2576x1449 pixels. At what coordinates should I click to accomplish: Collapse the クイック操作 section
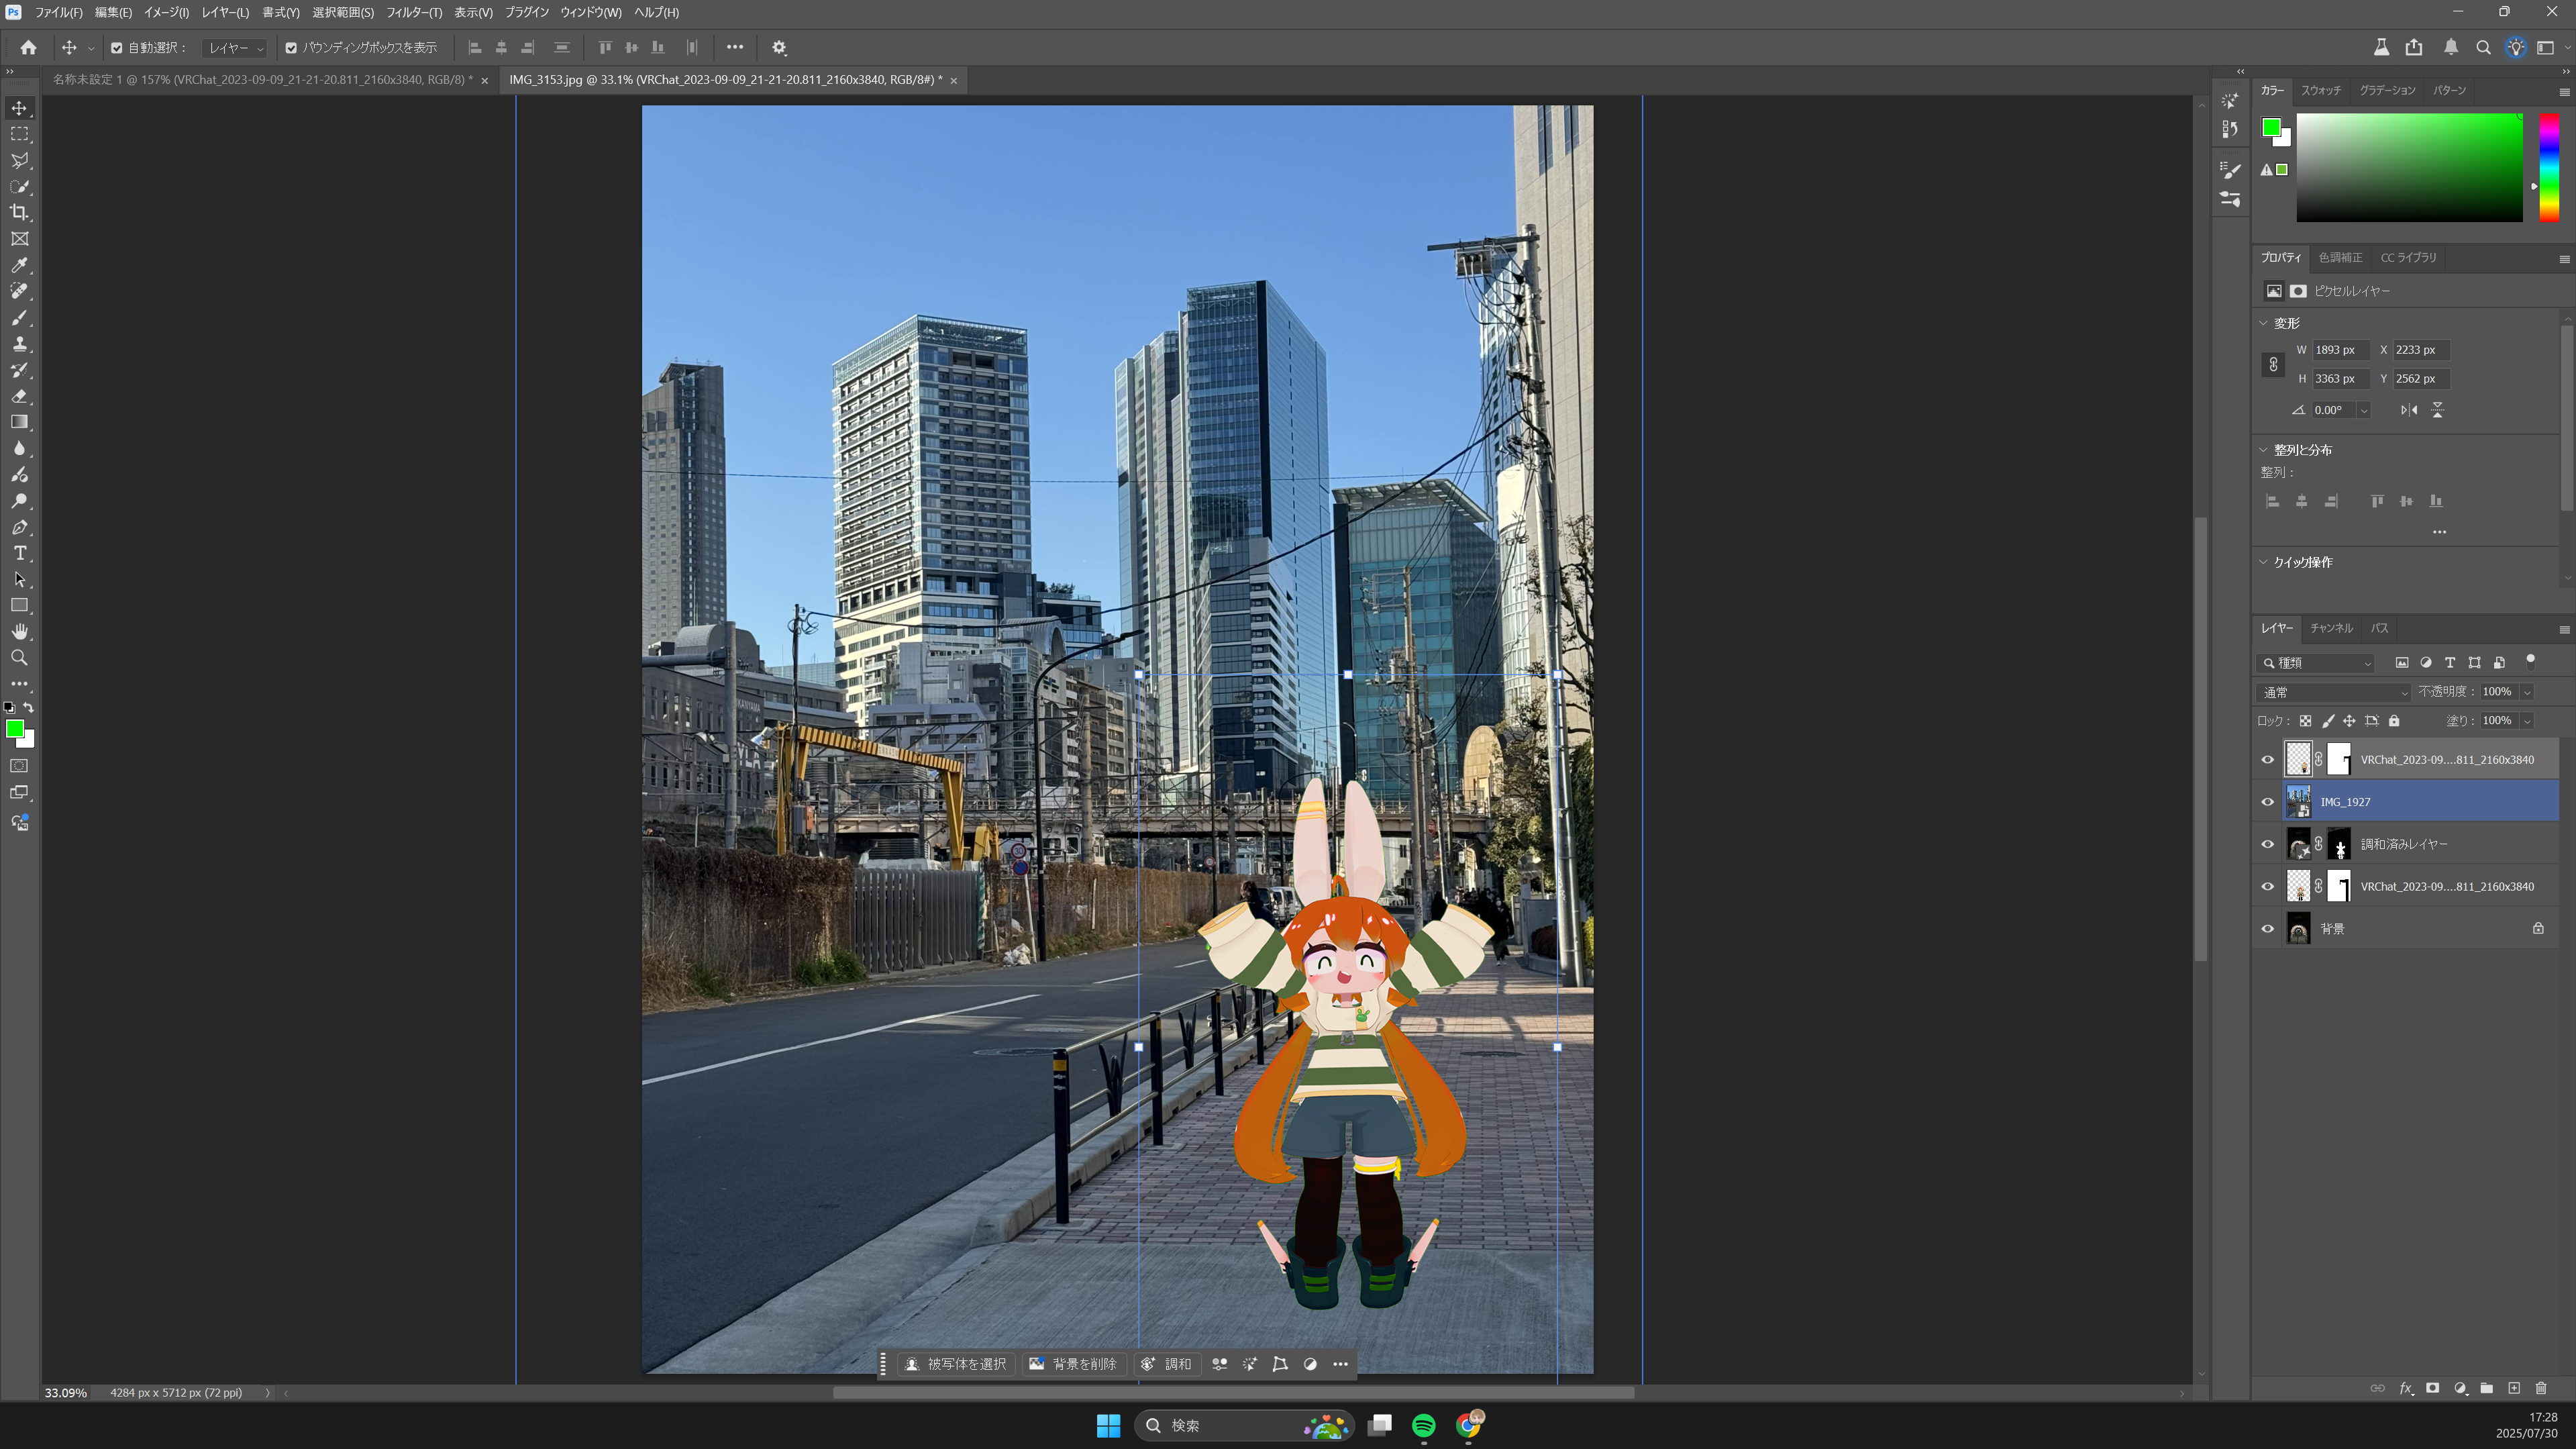(2264, 562)
